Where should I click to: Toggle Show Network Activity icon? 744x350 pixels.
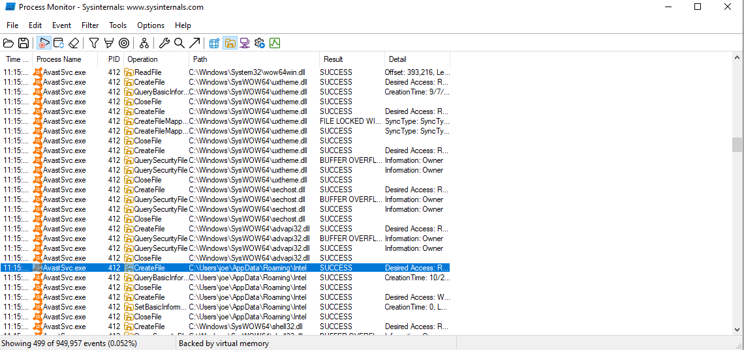(244, 43)
